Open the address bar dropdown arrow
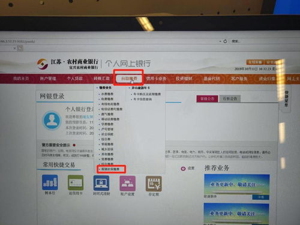This screenshot has height=225, width=300. coord(220,41)
